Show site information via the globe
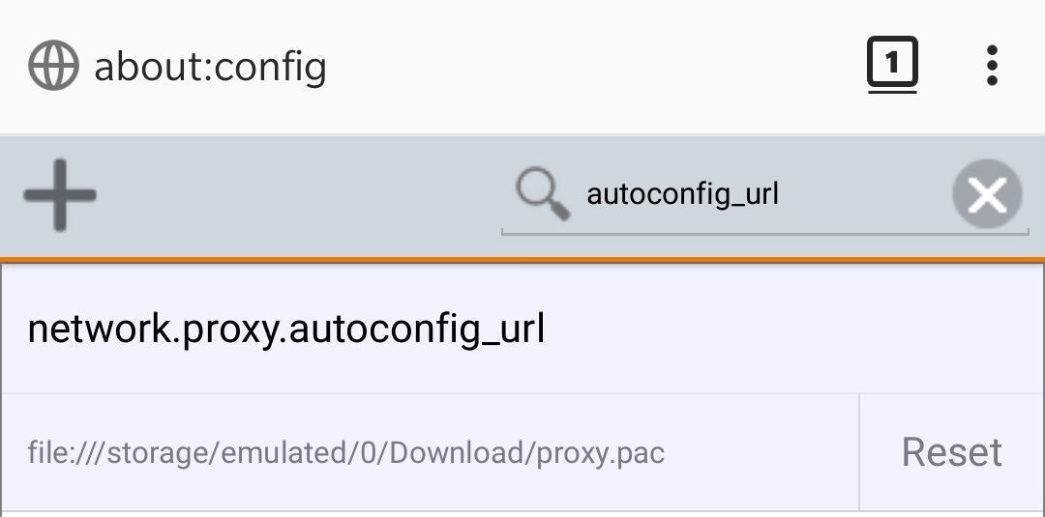1045x517 pixels. pos(53,67)
